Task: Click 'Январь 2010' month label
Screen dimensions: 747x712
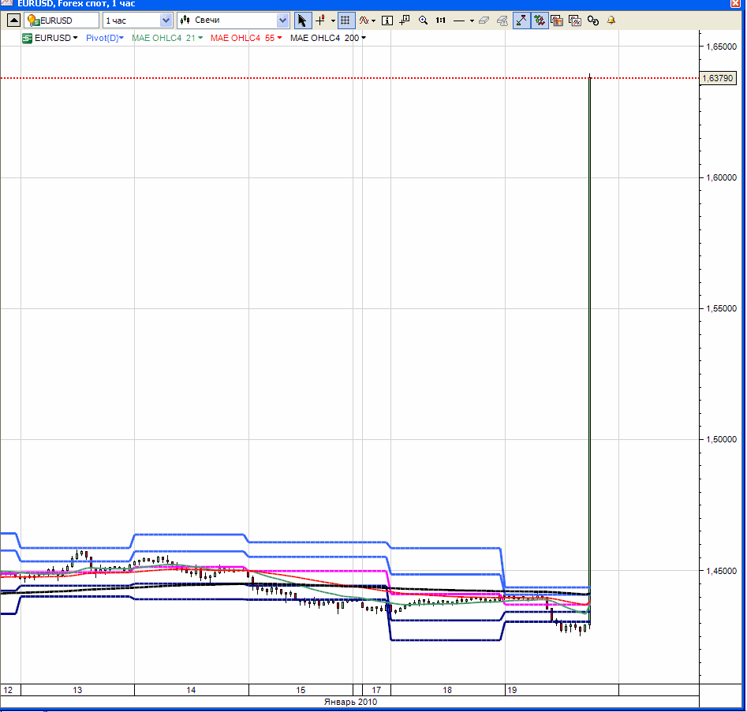Action: pyautogui.click(x=351, y=702)
